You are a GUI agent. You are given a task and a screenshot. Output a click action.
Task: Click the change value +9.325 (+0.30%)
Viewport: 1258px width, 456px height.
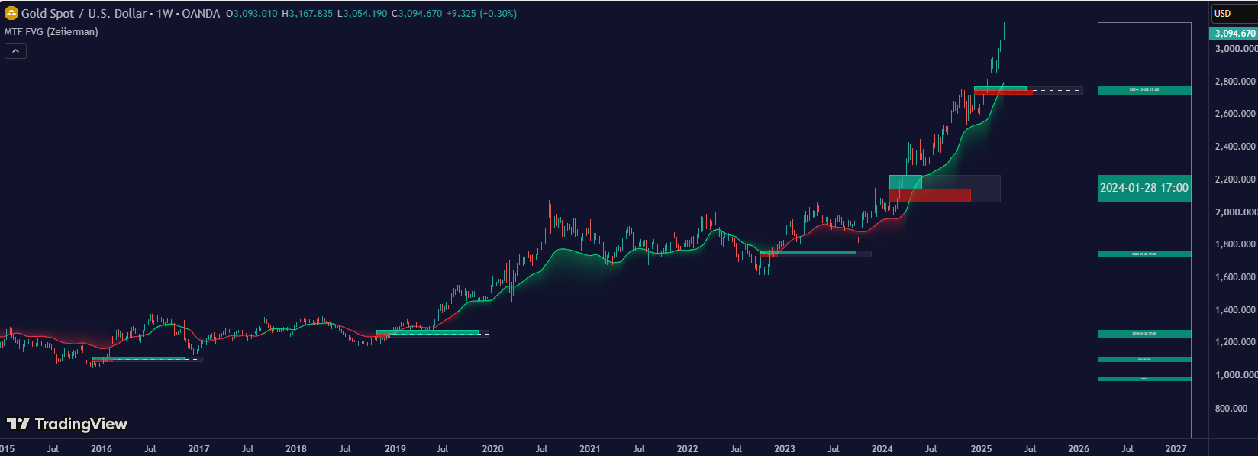(482, 14)
